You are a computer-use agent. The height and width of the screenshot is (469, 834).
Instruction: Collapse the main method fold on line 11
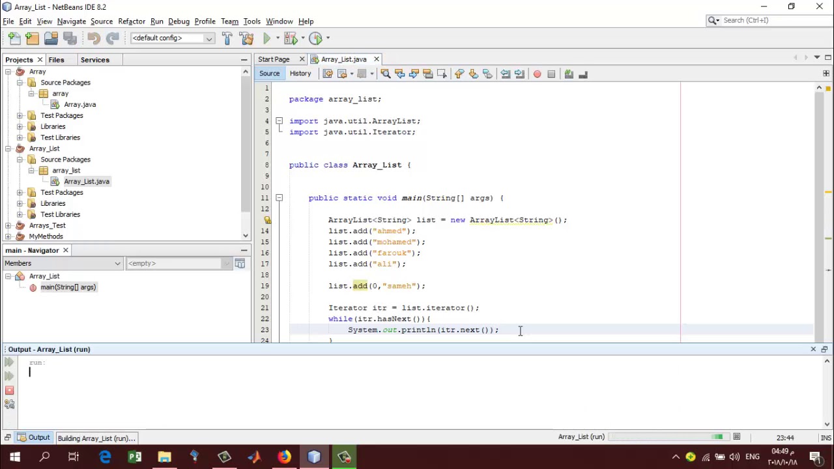tap(279, 198)
